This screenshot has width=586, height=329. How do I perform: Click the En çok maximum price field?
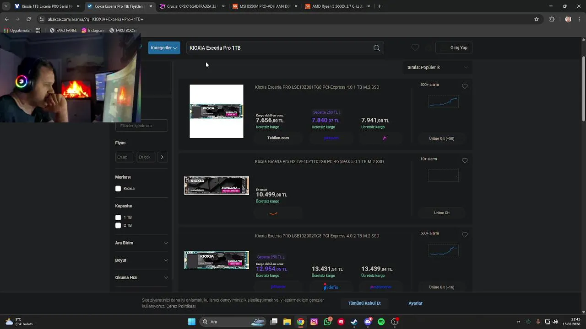coord(146,157)
